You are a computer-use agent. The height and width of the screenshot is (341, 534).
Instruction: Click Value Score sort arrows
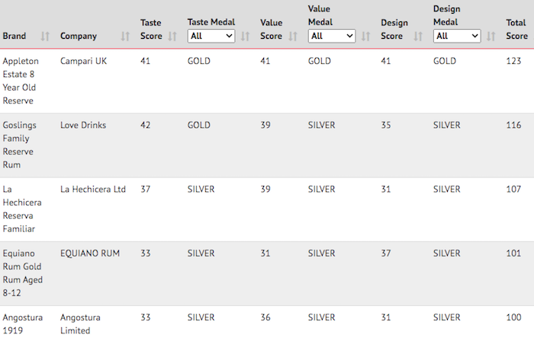tap(293, 36)
